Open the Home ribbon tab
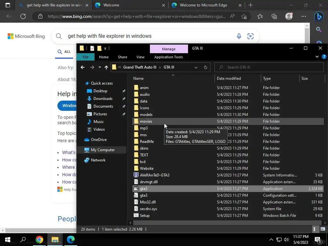Image resolution: width=328 pixels, height=246 pixels. pos(104,57)
